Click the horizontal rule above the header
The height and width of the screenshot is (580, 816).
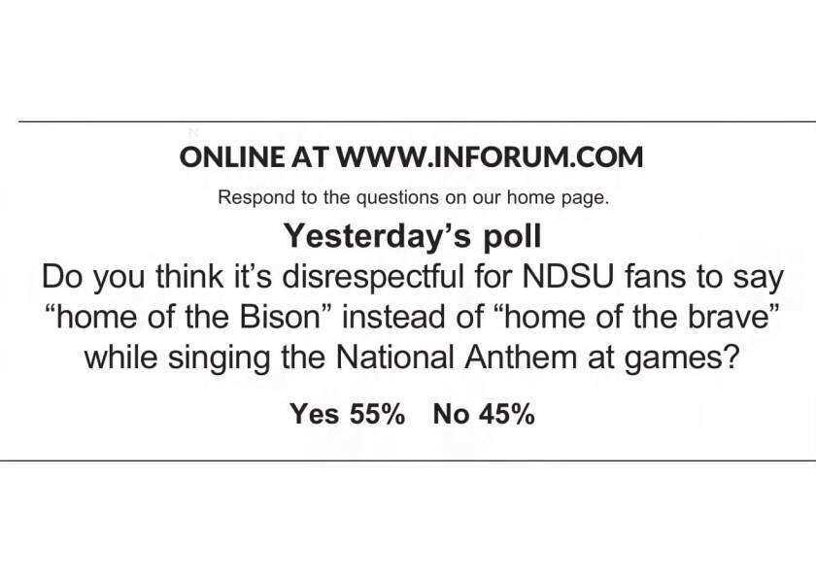pos(417,121)
